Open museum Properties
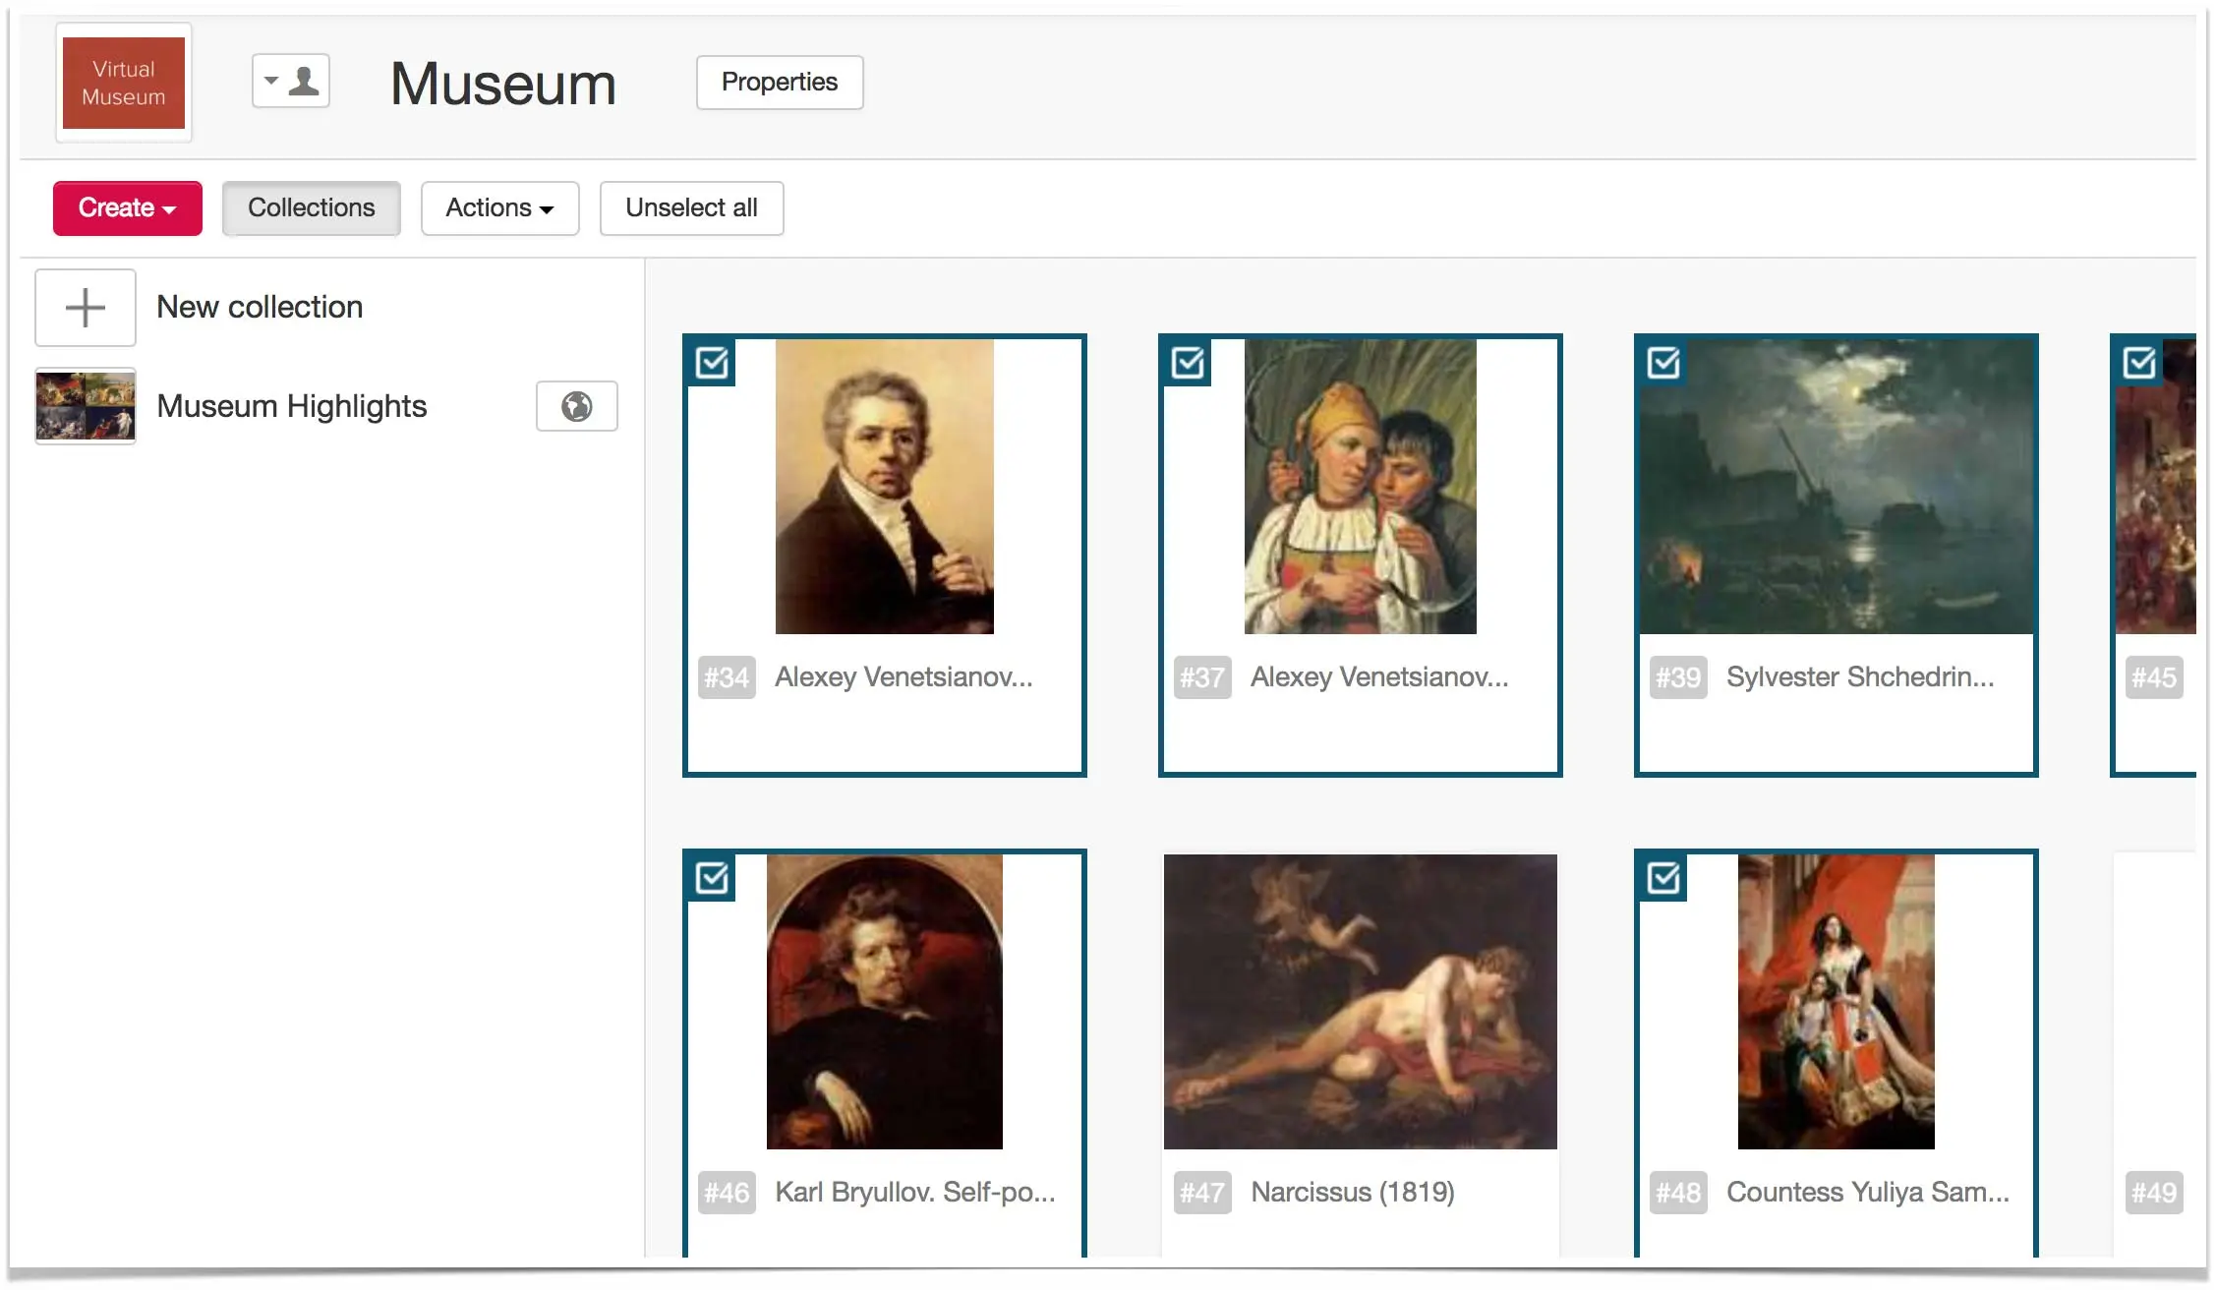The image size is (2216, 1290). click(x=780, y=83)
